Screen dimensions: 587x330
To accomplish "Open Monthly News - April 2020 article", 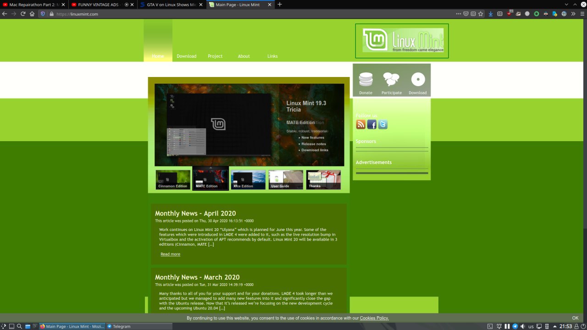I will (195, 213).
